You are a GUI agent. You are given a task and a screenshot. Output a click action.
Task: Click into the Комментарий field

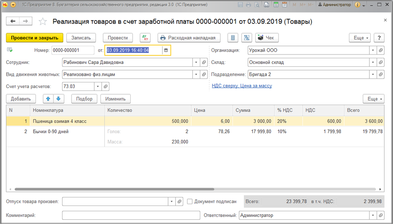pyautogui.click(x=131, y=215)
